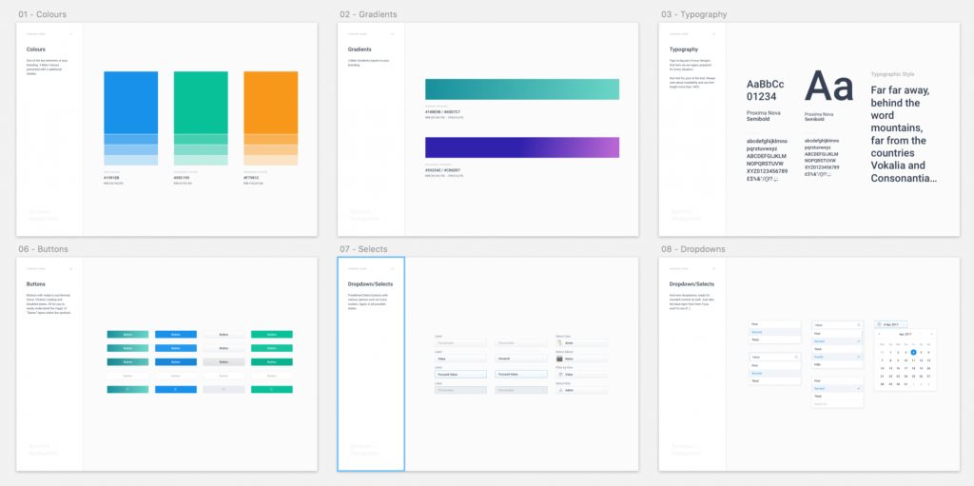Click the #09C199 hex label
Image resolution: width=974 pixels, height=486 pixels.
pos(182,178)
